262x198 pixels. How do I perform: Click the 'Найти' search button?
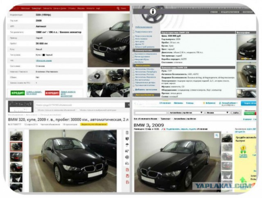click(x=236, y=112)
